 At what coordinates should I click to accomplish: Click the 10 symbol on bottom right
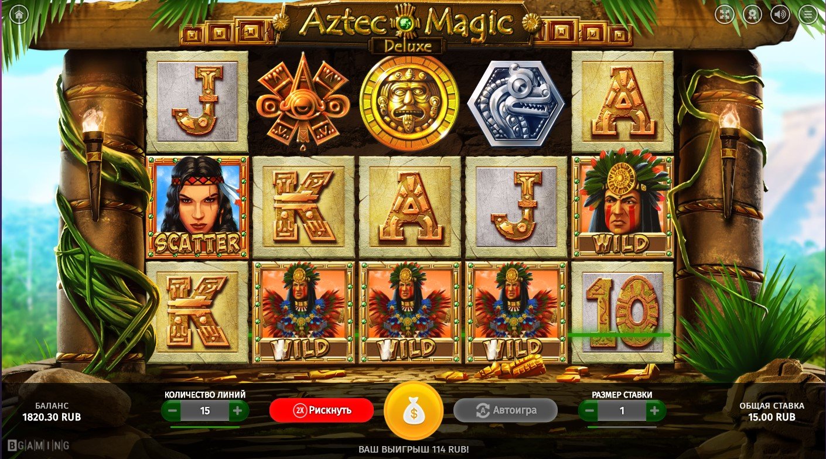[623, 312]
